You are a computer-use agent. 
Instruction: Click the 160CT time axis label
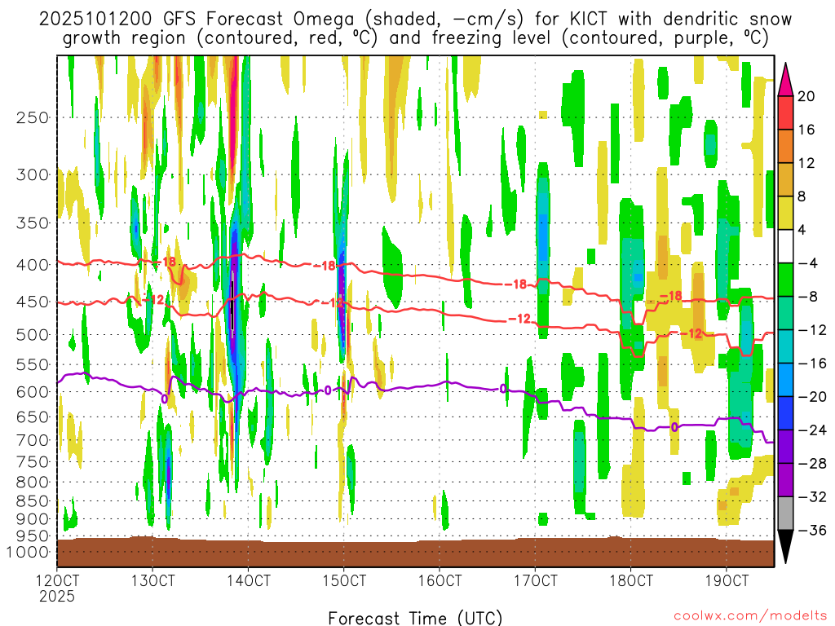[x=440, y=580]
